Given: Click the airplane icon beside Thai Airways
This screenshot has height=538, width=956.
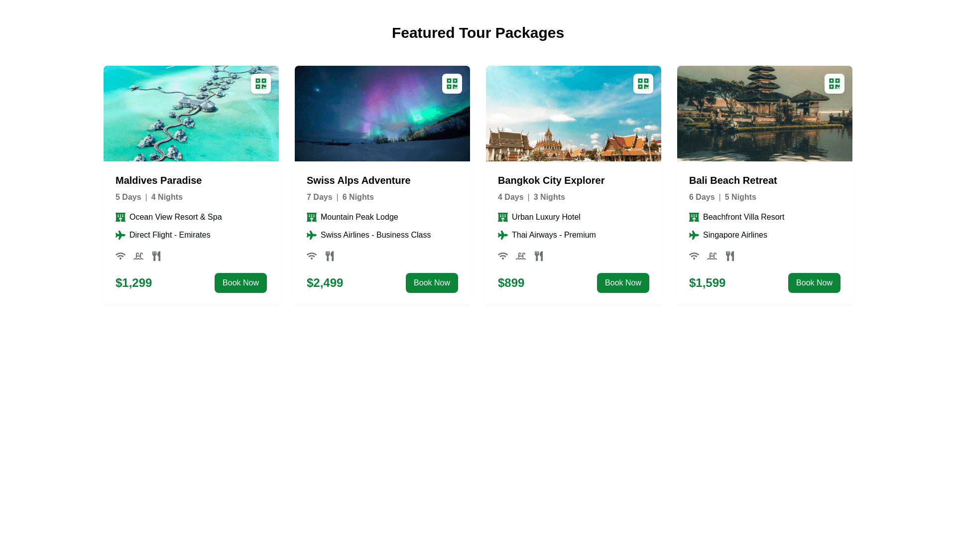Looking at the screenshot, I should pos(503,235).
